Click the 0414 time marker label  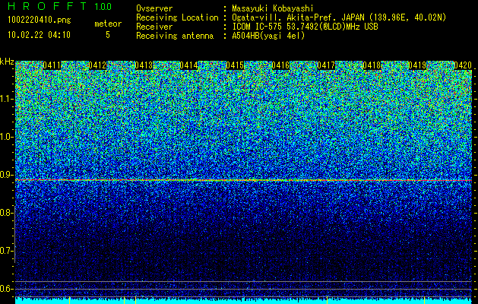(x=188, y=65)
